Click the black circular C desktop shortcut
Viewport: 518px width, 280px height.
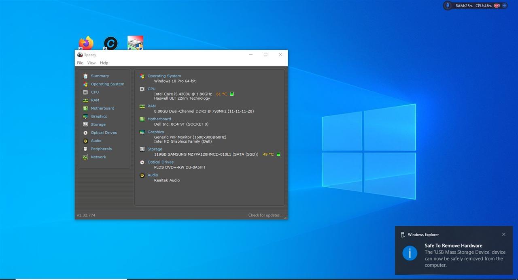(x=110, y=43)
